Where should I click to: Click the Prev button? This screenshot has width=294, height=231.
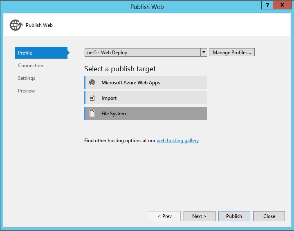165,216
